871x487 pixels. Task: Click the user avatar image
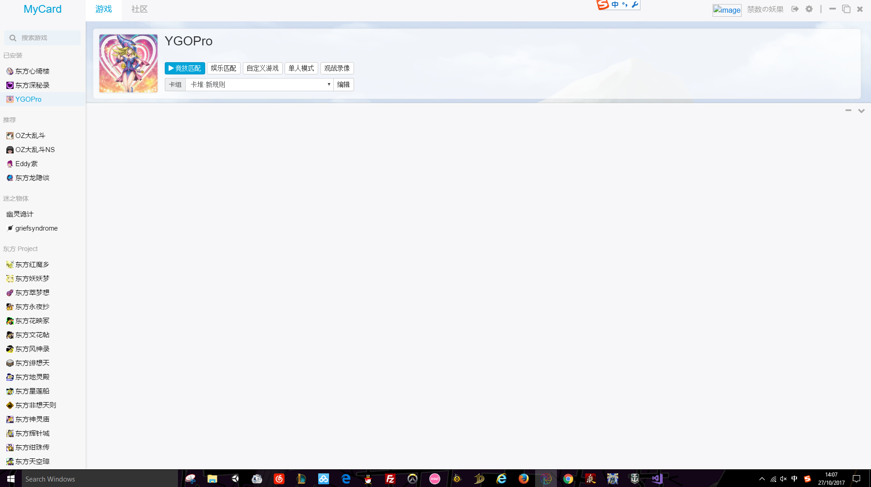coord(727,10)
